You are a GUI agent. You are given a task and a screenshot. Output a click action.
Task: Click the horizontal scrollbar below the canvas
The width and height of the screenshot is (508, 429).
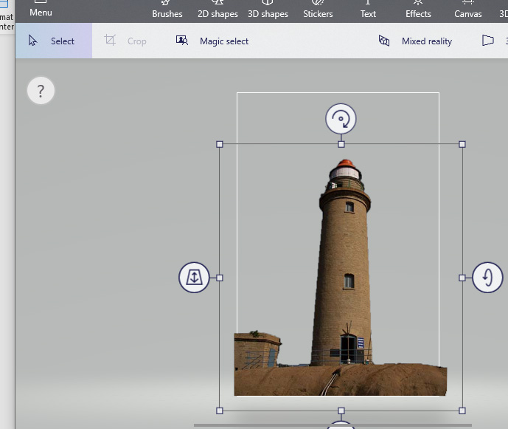tap(332, 425)
